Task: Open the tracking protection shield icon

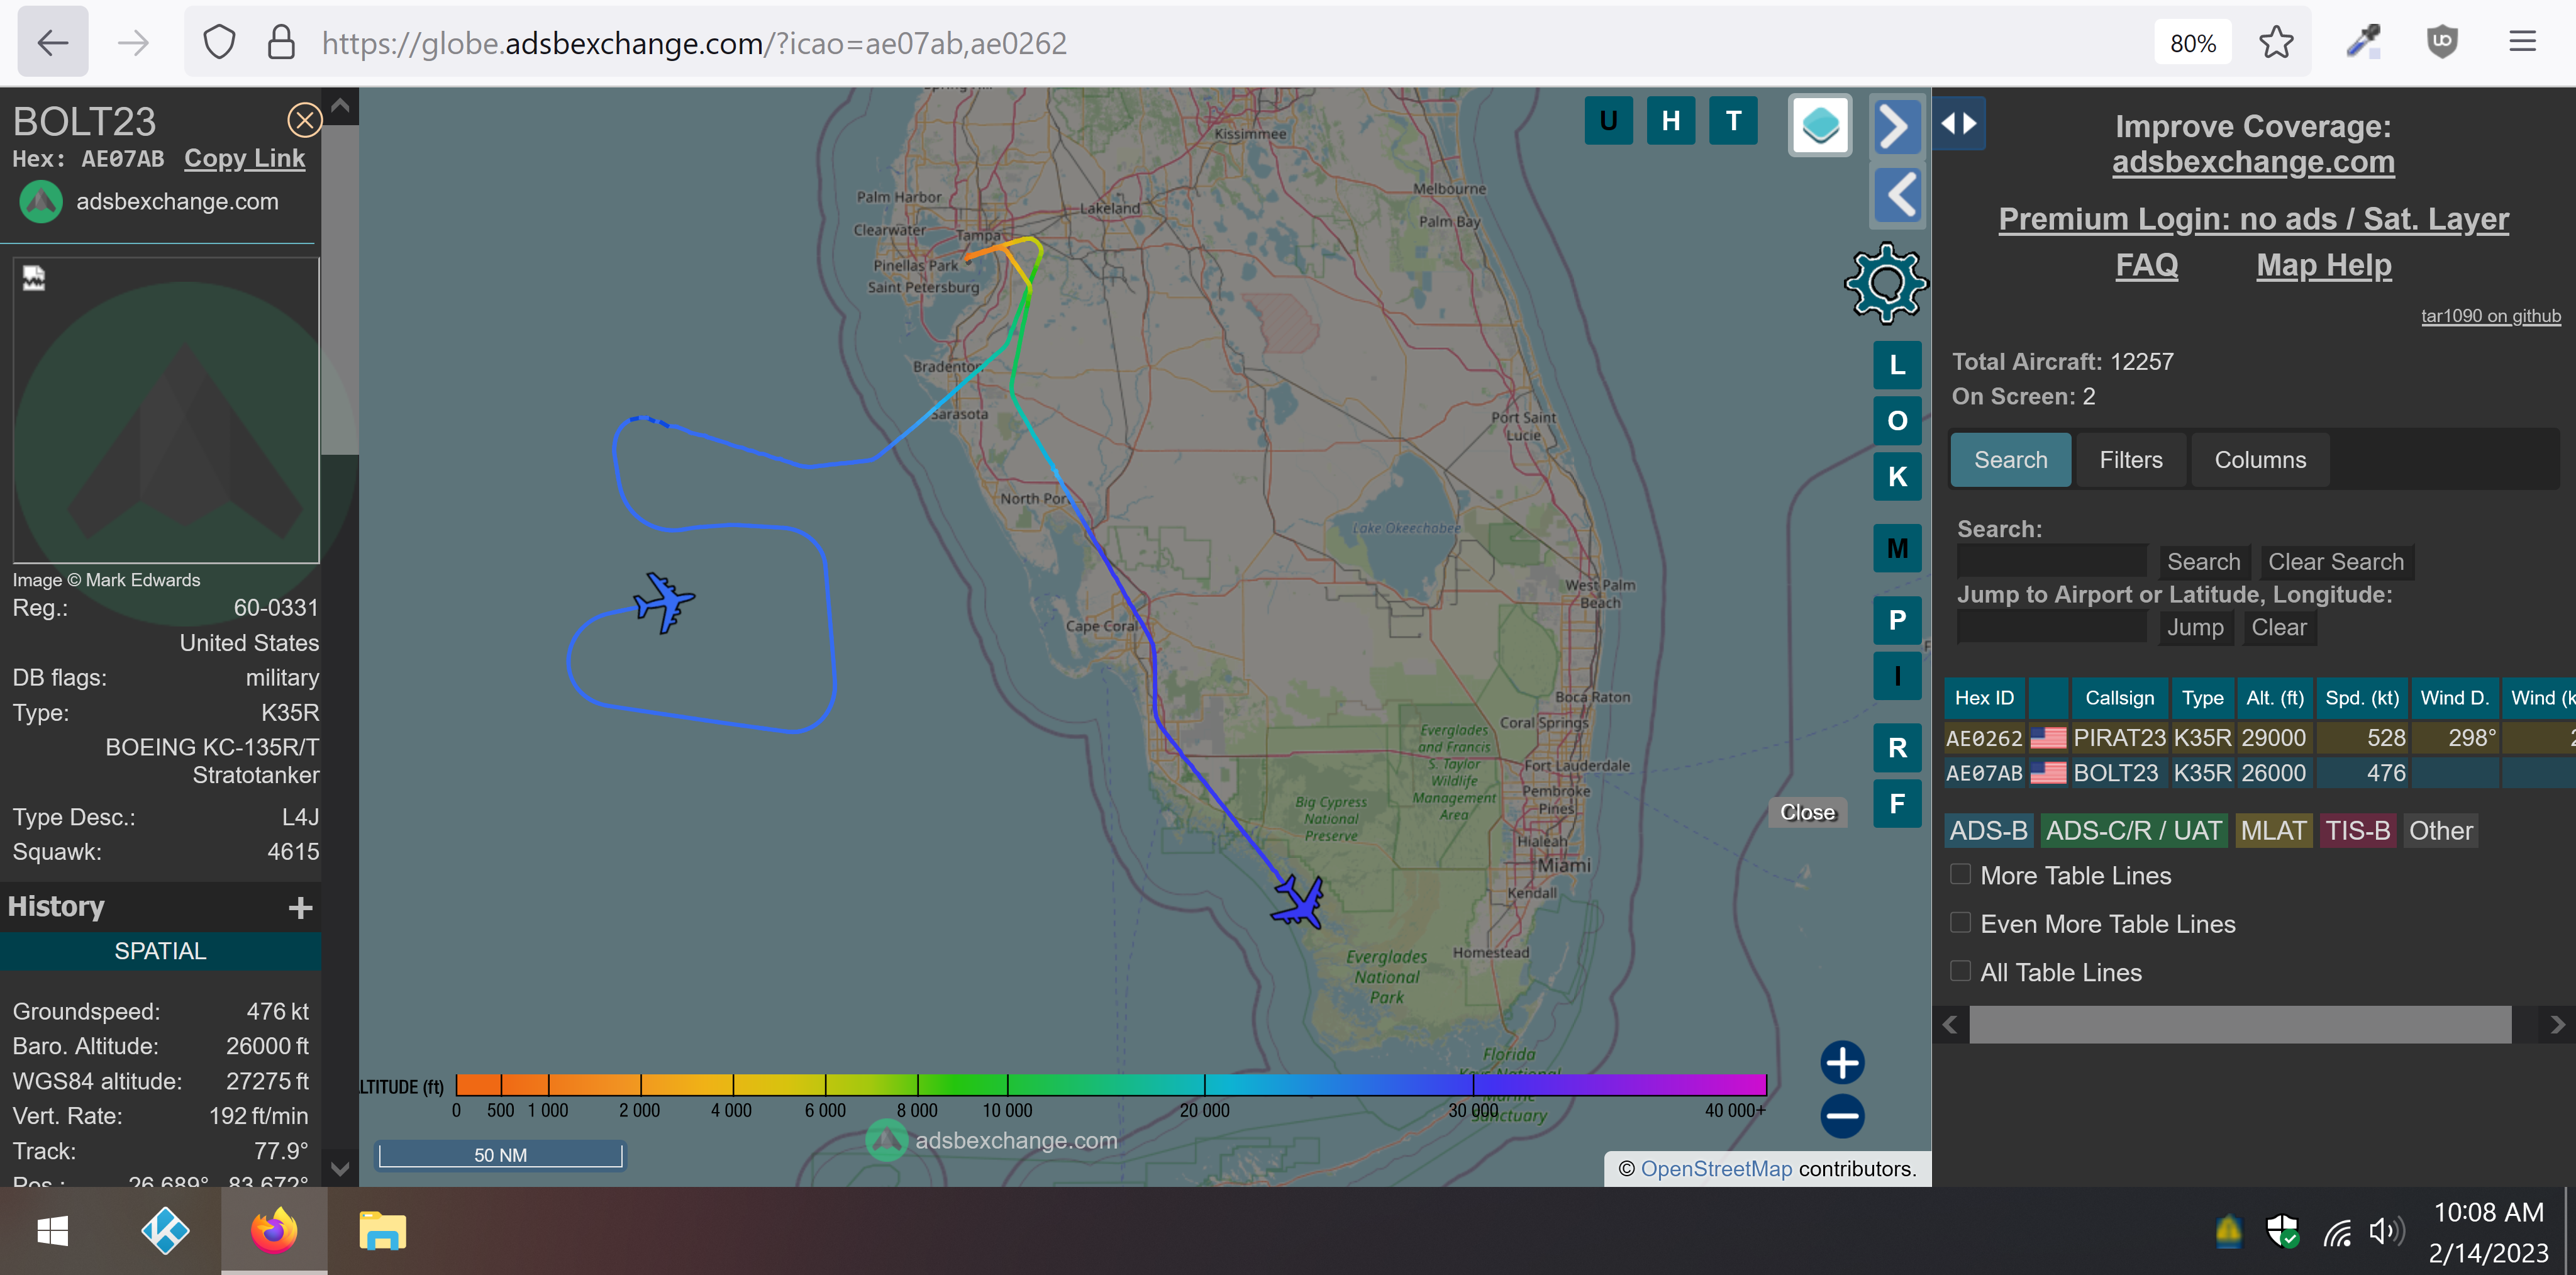Action: [219, 42]
